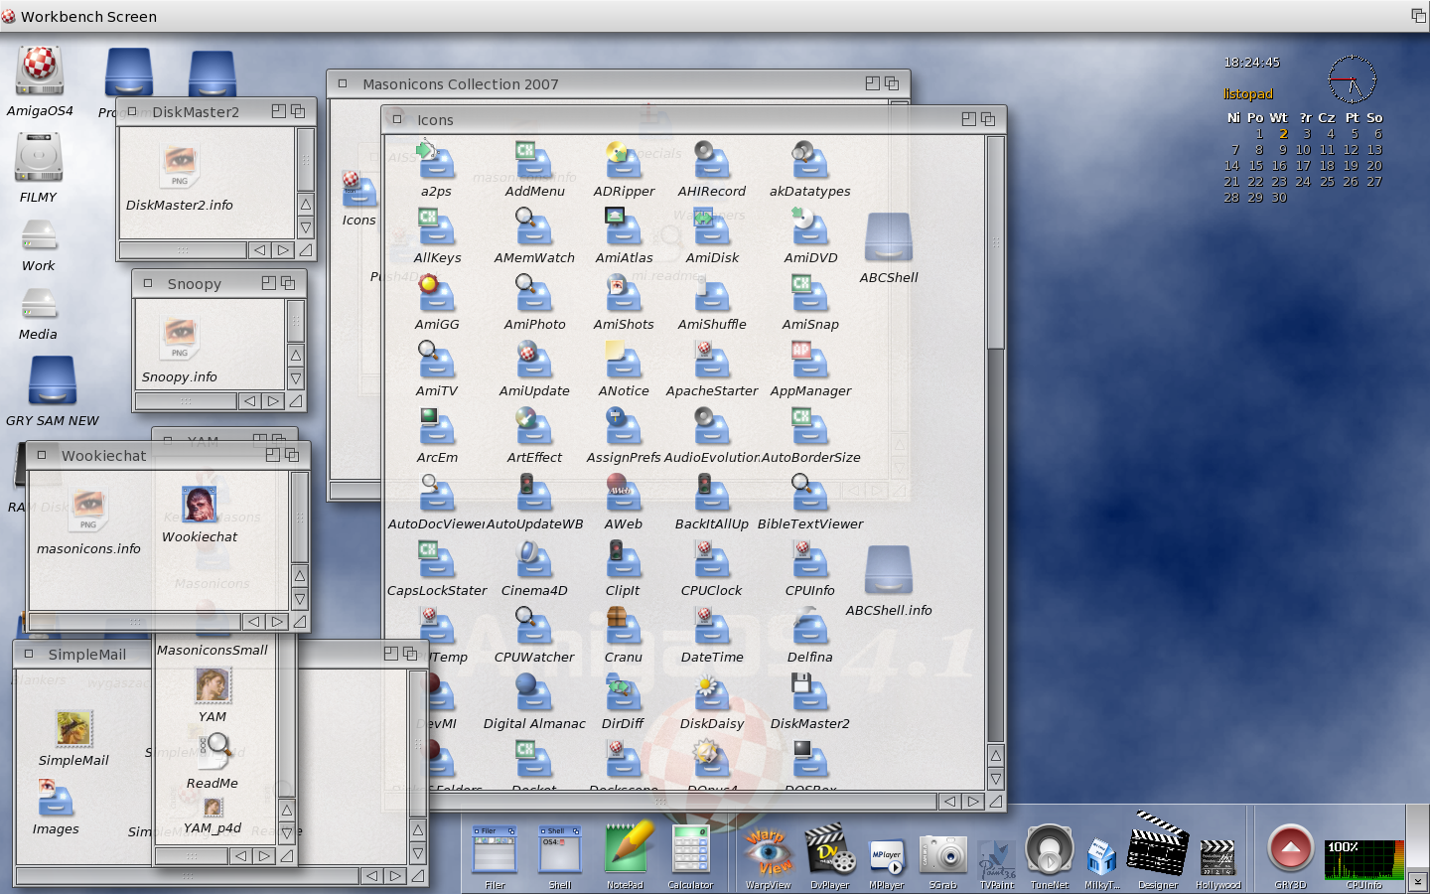
Task: Select day 2 in the calendar
Action: 1282,133
